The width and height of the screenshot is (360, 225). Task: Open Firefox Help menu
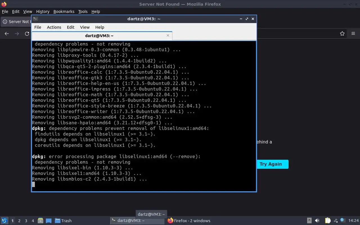[96, 12]
